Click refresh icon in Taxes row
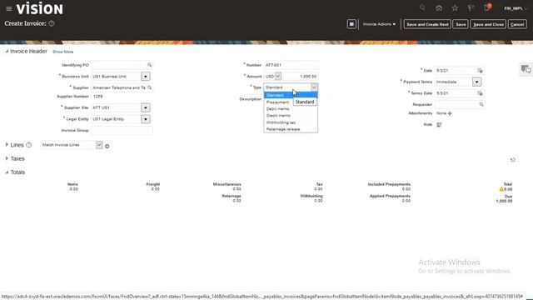The height and width of the screenshot is (300, 533). click(x=513, y=159)
